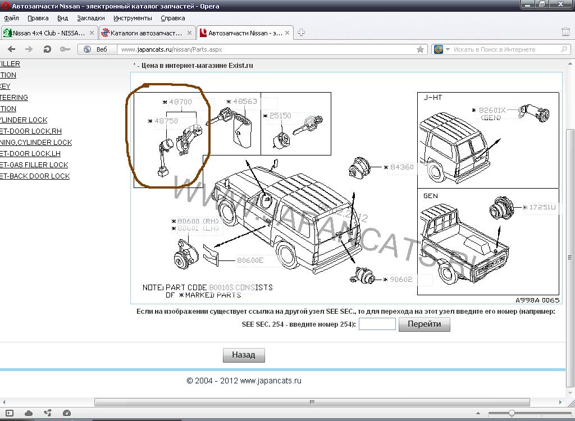Select part number 48700 in the diagram
The image size is (575, 421).
pos(180,102)
